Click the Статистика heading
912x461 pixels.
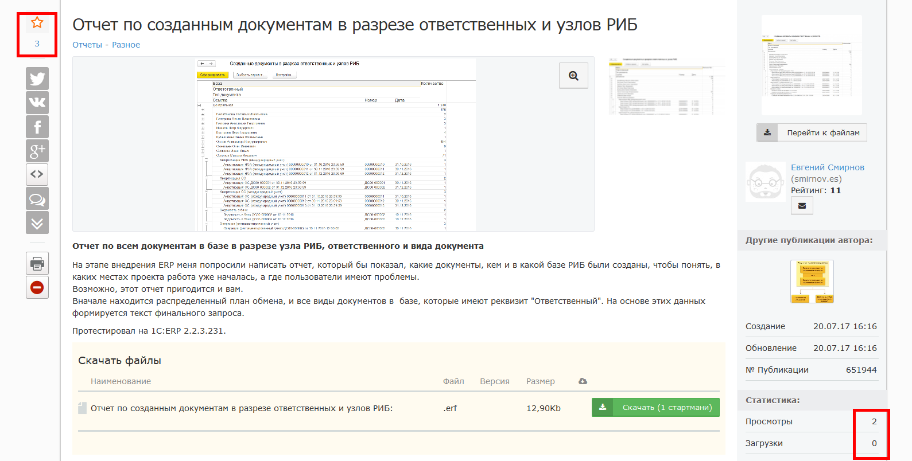coord(773,400)
